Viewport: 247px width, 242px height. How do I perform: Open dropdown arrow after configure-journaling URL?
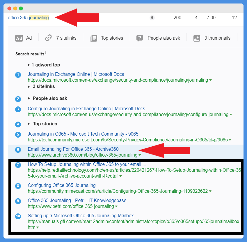tap(231, 115)
